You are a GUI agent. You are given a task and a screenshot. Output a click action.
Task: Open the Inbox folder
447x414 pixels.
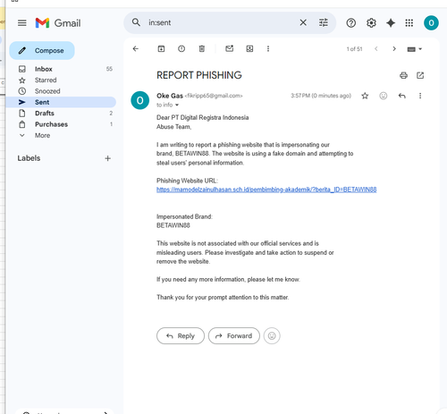pos(61,69)
